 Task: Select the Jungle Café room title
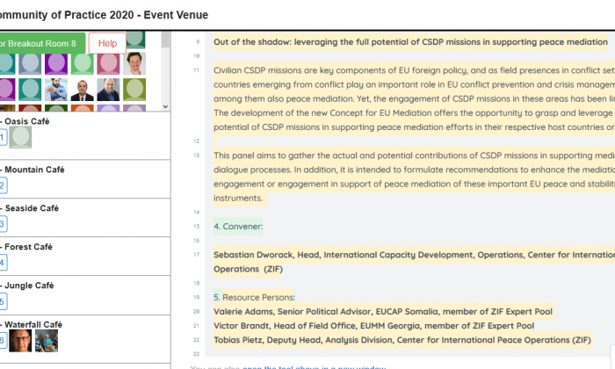30,286
